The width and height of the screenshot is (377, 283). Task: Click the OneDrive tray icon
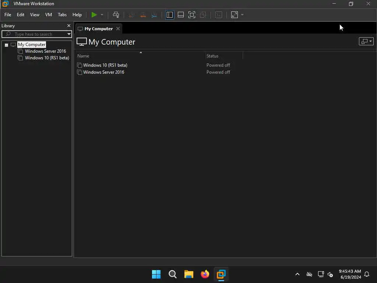tap(309, 274)
